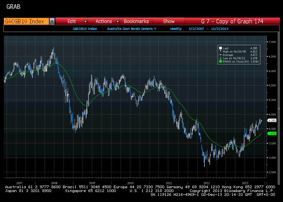Click the G 7 - Copy of Graph 174 title
Image resolution: width=283 pixels, height=202 pixels.
click(232, 21)
